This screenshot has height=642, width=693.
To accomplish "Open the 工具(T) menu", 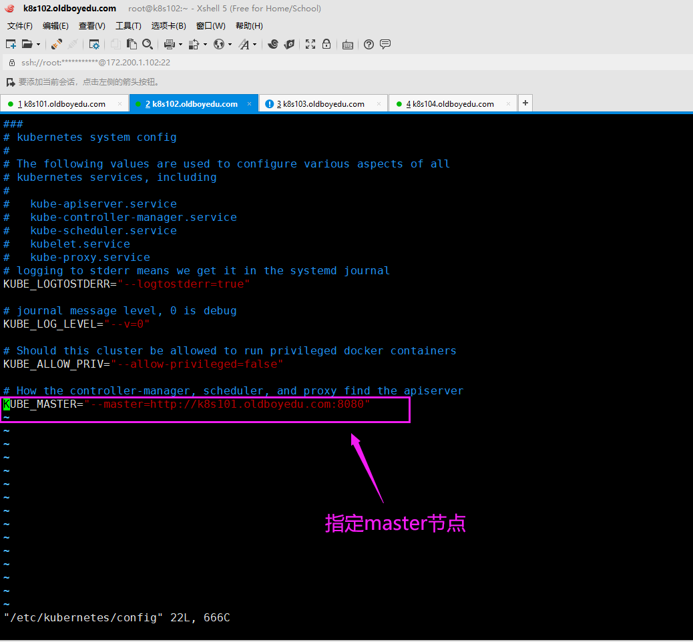I will [x=128, y=26].
